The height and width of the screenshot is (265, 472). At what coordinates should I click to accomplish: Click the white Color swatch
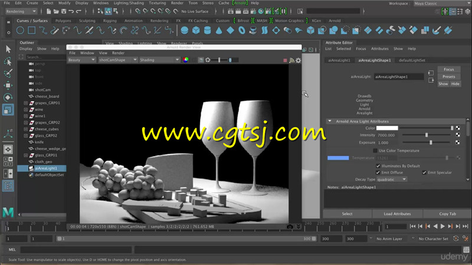click(x=387, y=128)
